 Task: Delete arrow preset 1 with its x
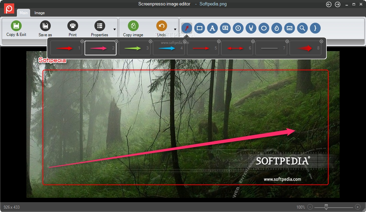(82, 41)
